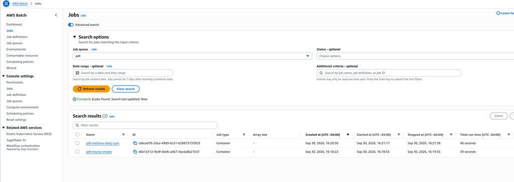Viewport: 514px width, 182px height.
Task: Click the Leave feedback link
Action: click(505, 13)
